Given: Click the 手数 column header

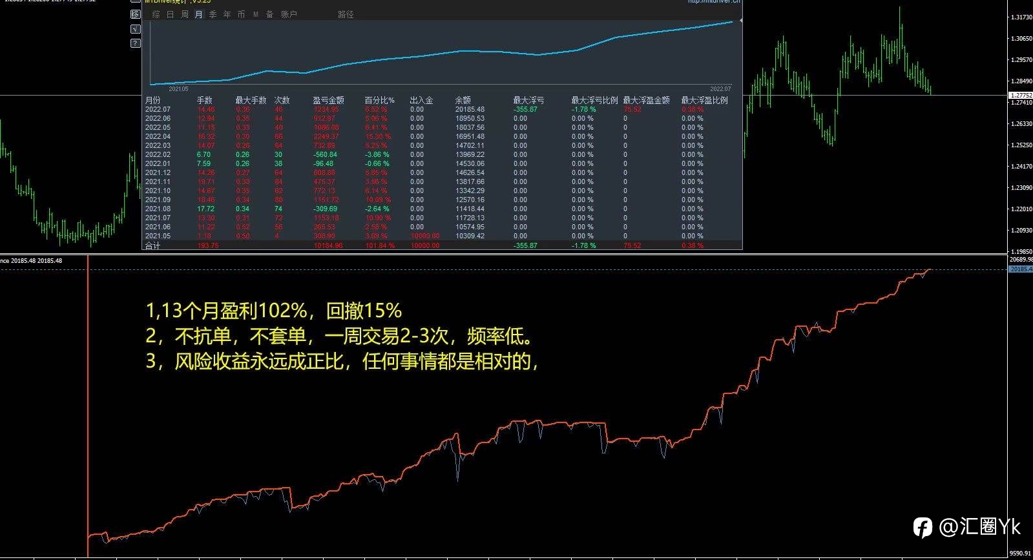Looking at the screenshot, I should (x=204, y=100).
